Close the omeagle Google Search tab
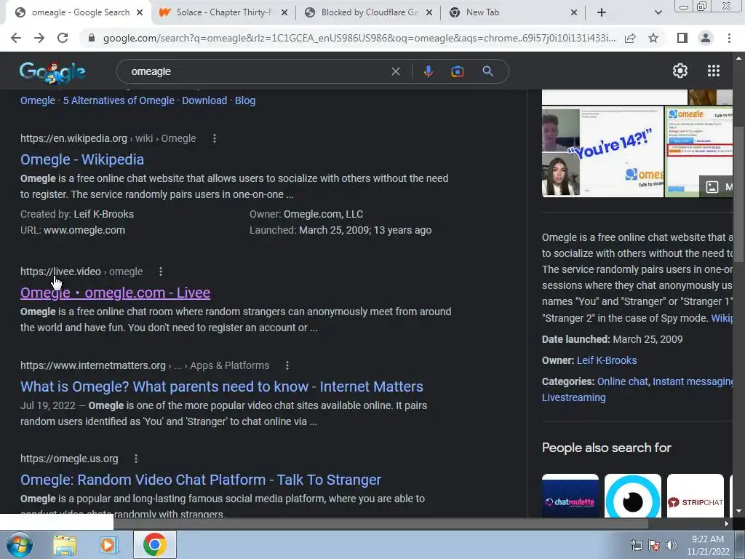Viewport: 745px width, 559px height. click(x=140, y=13)
